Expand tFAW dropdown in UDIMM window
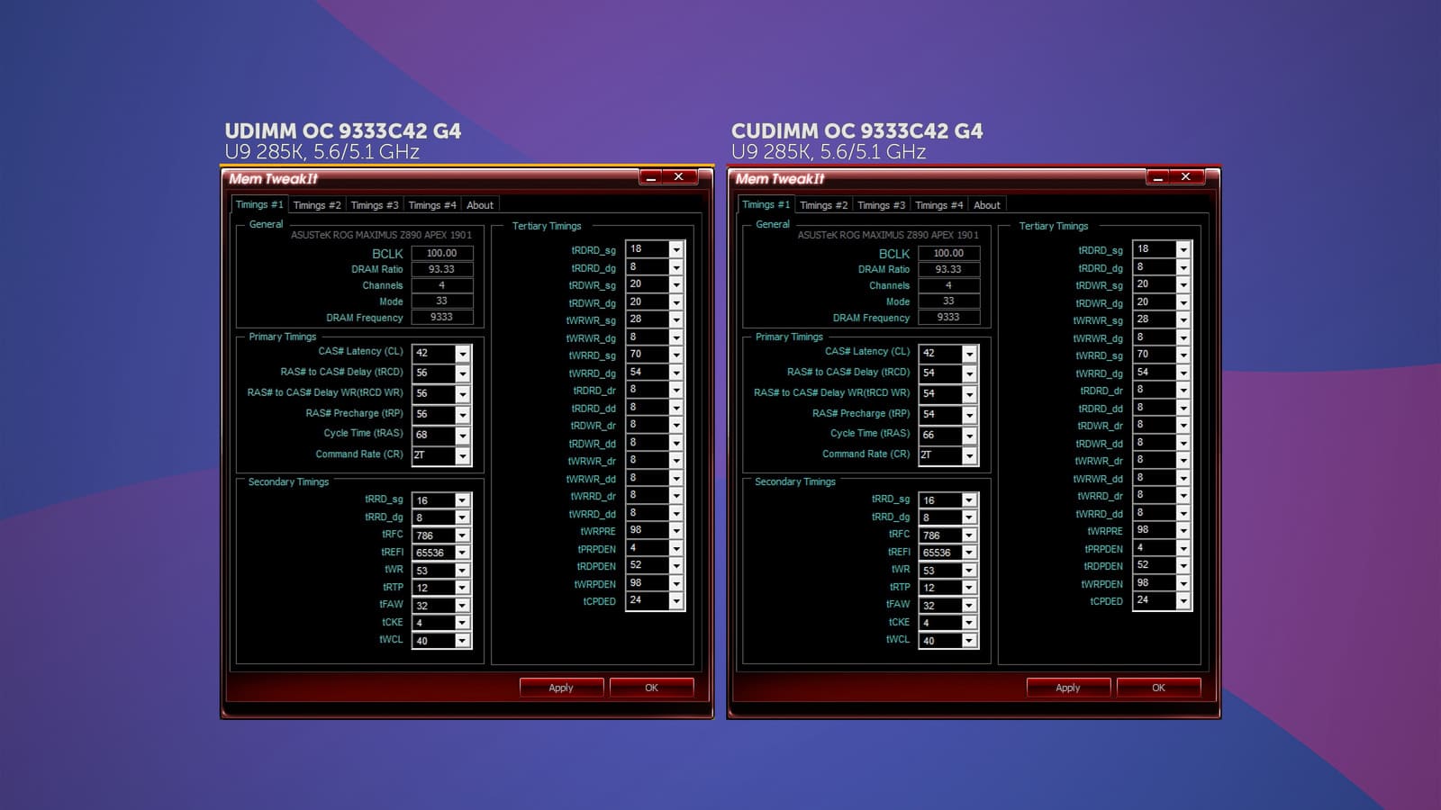 tap(462, 606)
